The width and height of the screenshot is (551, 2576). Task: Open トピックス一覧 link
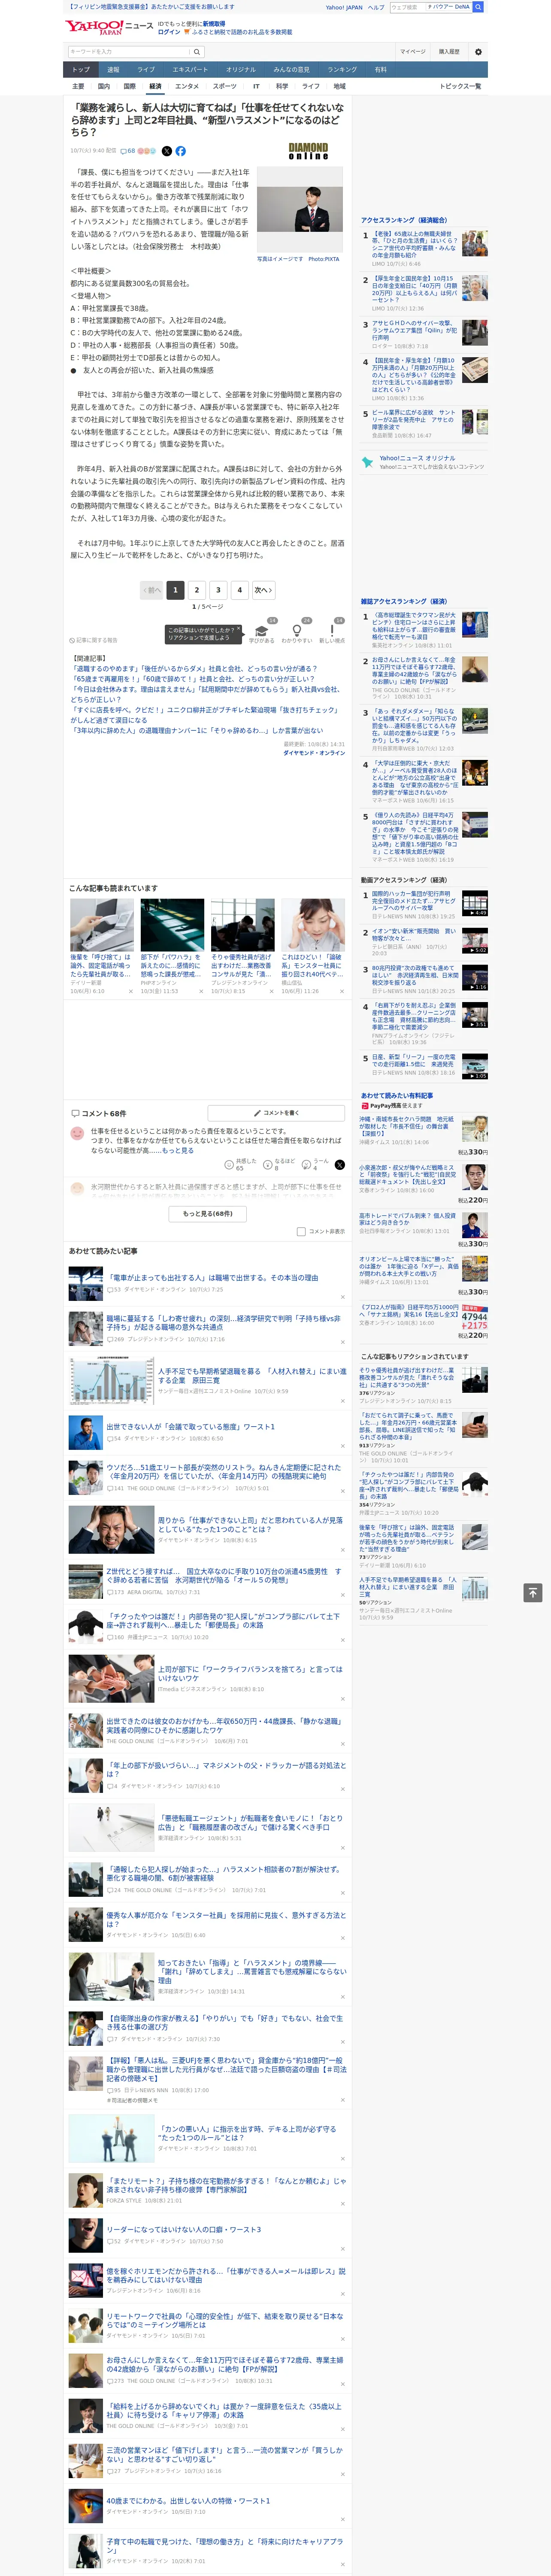(460, 86)
